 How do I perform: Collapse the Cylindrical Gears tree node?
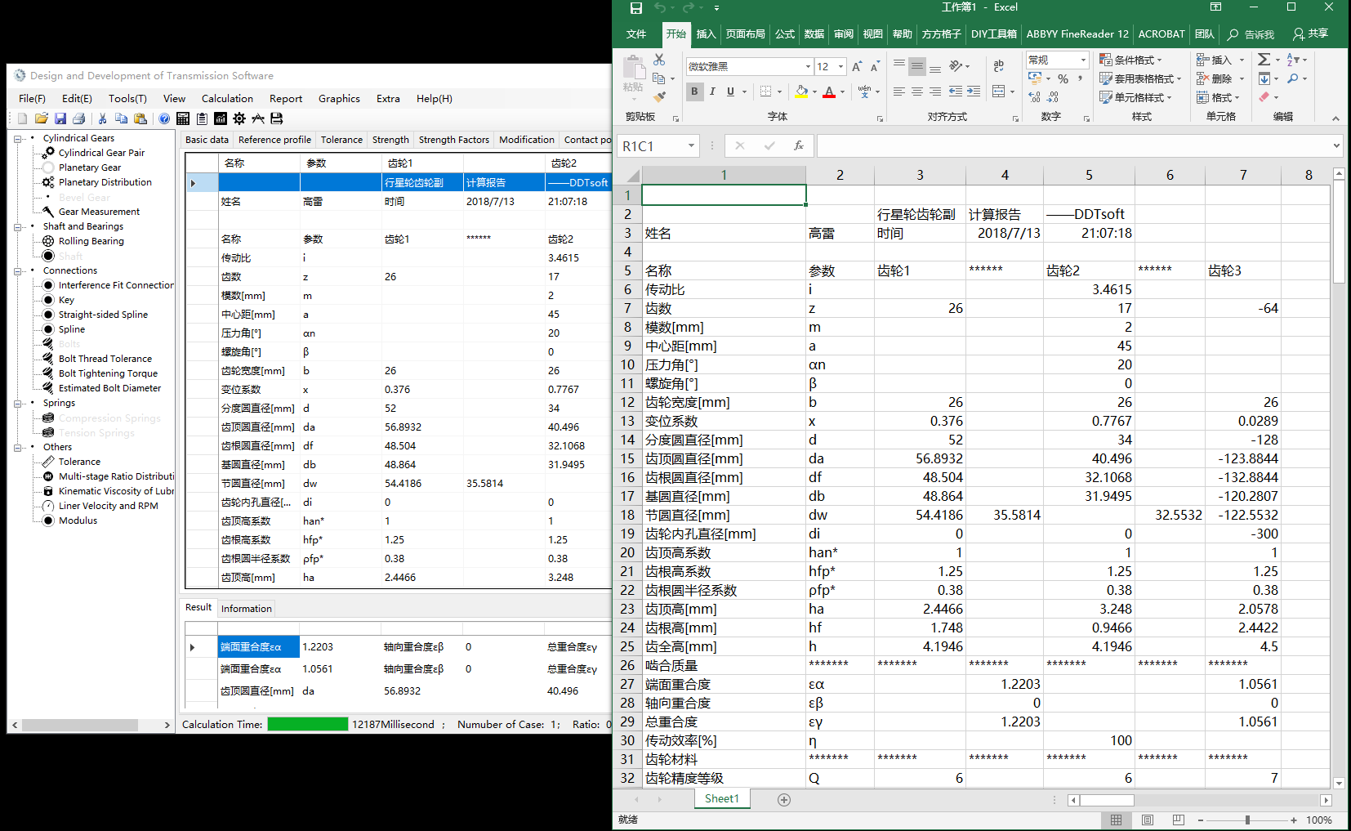[18, 139]
